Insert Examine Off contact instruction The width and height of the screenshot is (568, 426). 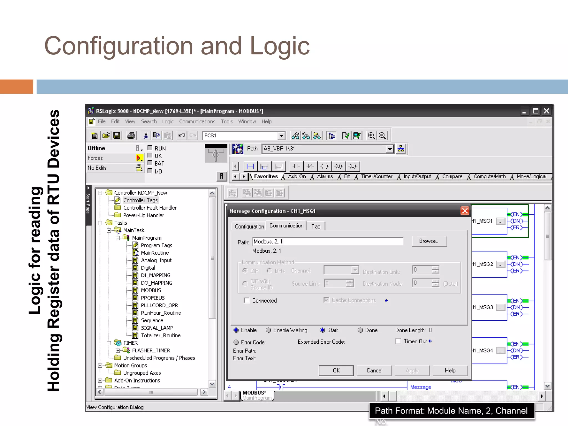(310, 166)
